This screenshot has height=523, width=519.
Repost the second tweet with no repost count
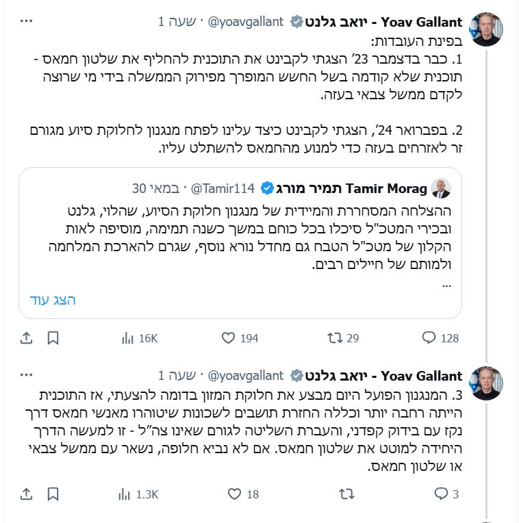pos(346,493)
